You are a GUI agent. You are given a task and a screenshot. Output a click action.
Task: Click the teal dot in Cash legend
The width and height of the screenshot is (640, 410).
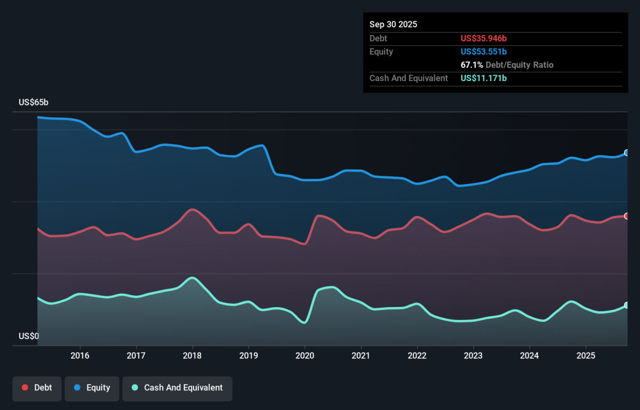click(x=135, y=388)
